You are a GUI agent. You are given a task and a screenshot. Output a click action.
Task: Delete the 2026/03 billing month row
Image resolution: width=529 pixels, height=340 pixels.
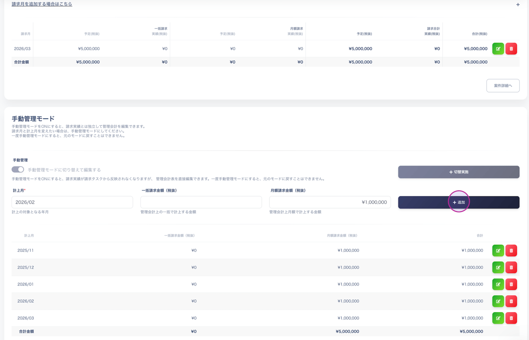pyautogui.click(x=511, y=49)
